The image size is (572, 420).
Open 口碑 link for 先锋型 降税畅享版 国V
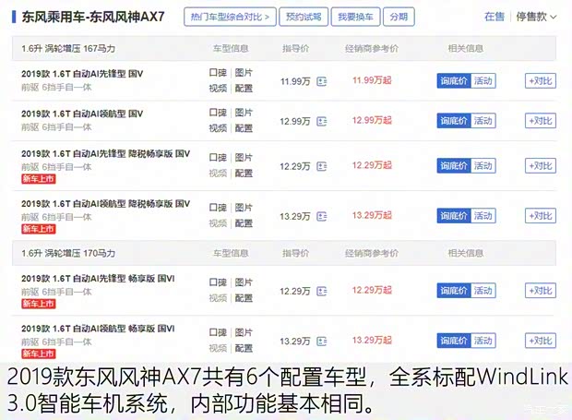click(218, 158)
